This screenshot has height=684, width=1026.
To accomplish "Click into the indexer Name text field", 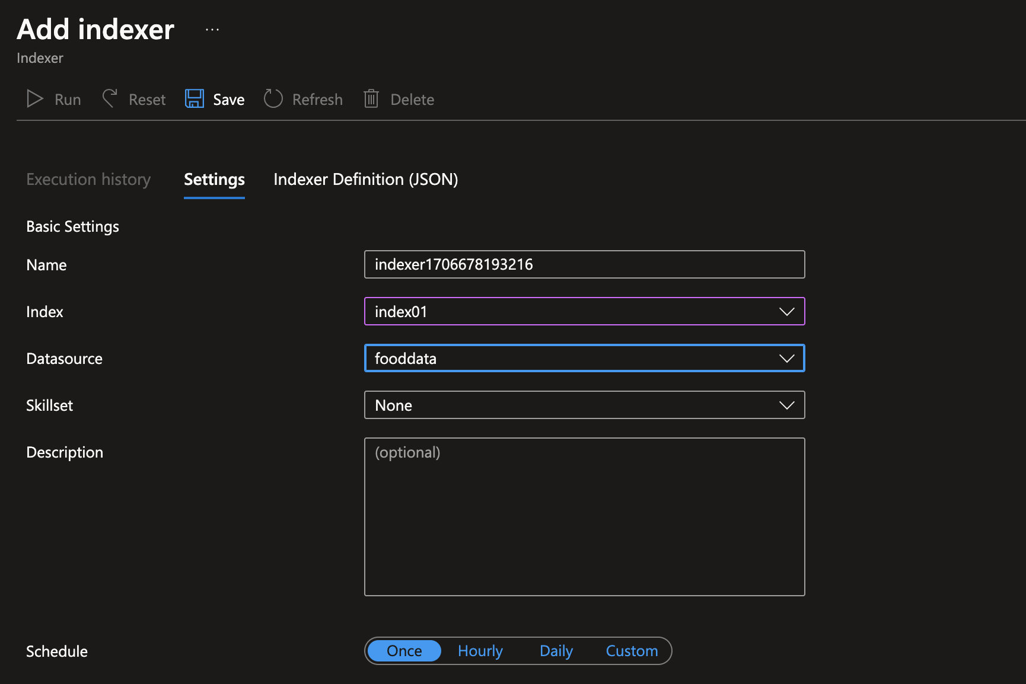I will click(x=584, y=264).
